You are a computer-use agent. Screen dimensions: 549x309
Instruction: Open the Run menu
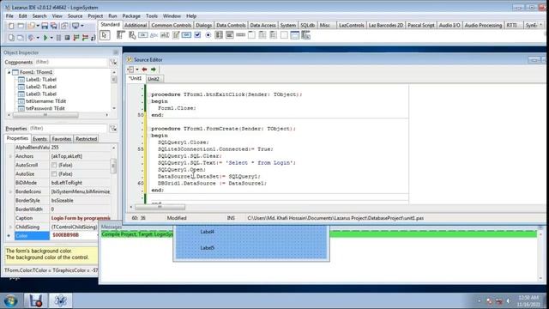[x=112, y=16]
